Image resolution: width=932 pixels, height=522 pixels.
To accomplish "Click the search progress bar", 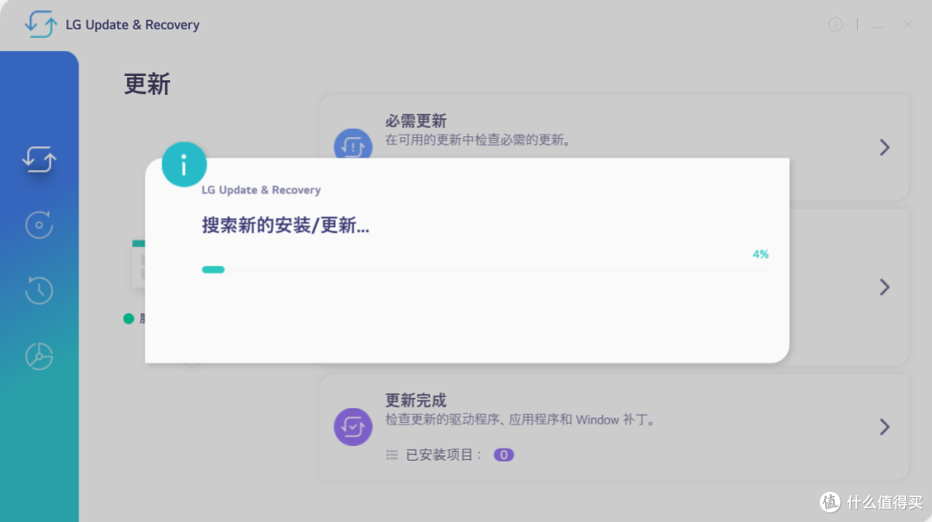I will pos(485,270).
